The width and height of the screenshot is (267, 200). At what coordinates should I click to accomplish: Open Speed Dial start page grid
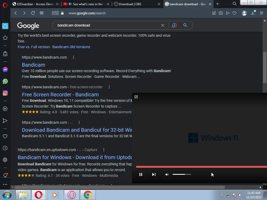(x=41, y=13)
